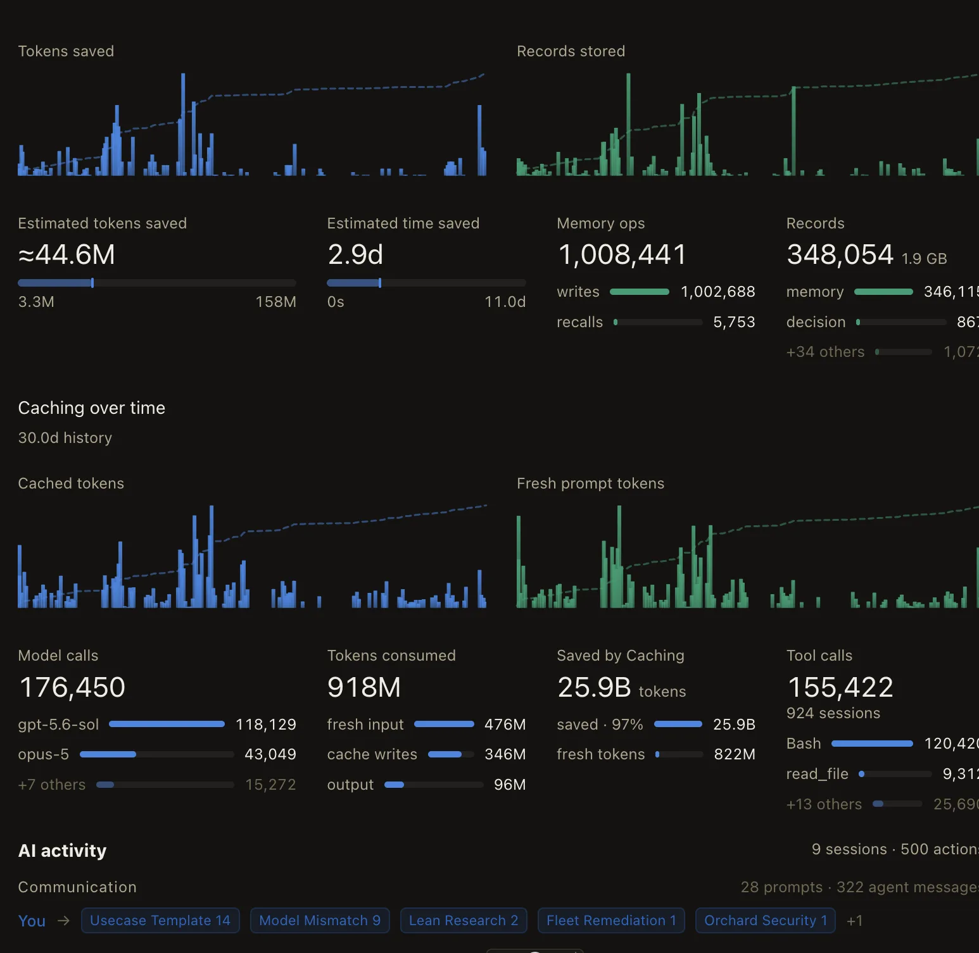979x953 pixels.
Task: Click the writes 1,002,688 count
Action: (718, 292)
